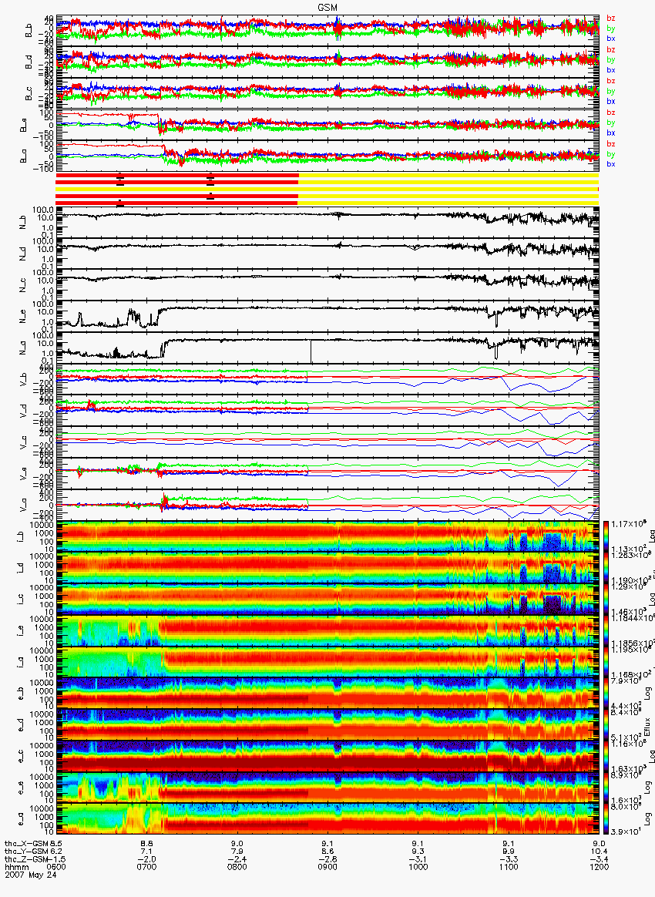This screenshot has width=655, height=897.
Task: Click the -3.4 Z-GSM position value
Action: tap(599, 859)
